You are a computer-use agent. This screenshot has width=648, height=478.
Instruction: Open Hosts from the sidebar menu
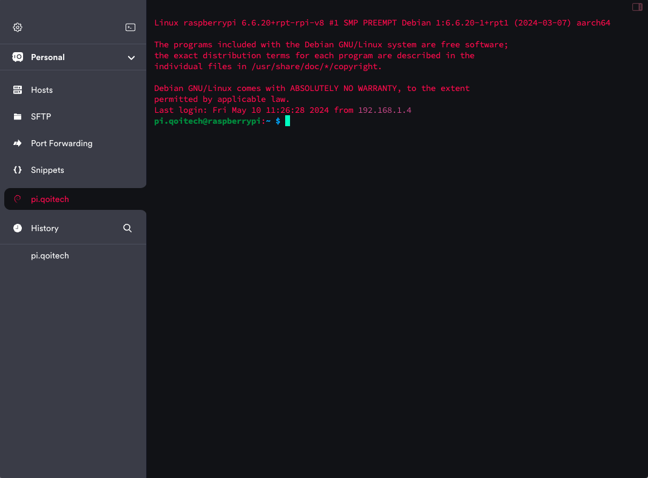tap(41, 89)
